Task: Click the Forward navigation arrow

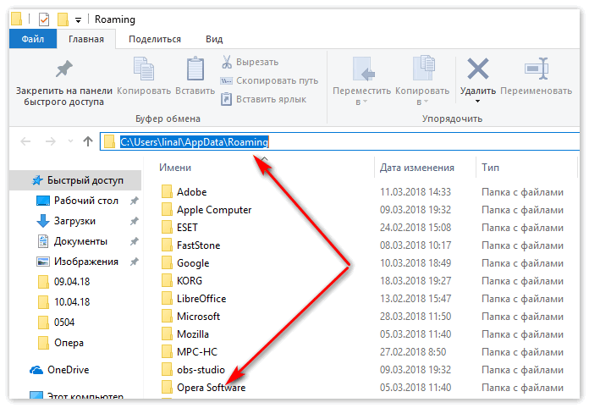Action: click(50, 141)
